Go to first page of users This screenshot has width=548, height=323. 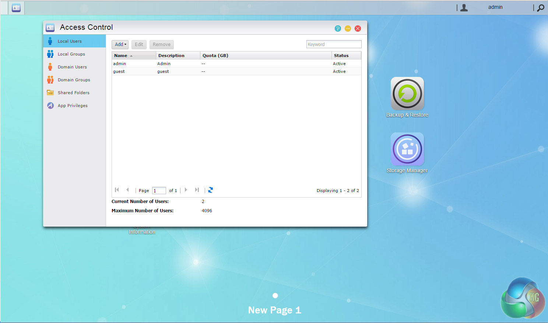pos(117,190)
